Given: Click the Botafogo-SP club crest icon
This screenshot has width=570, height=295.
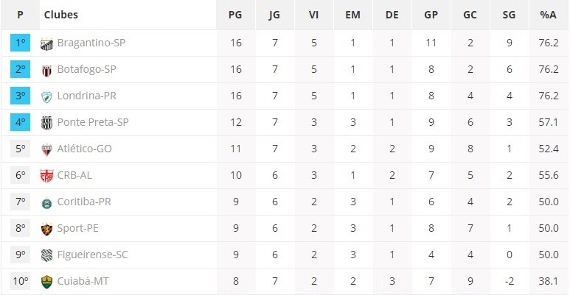Looking at the screenshot, I should (46, 70).
